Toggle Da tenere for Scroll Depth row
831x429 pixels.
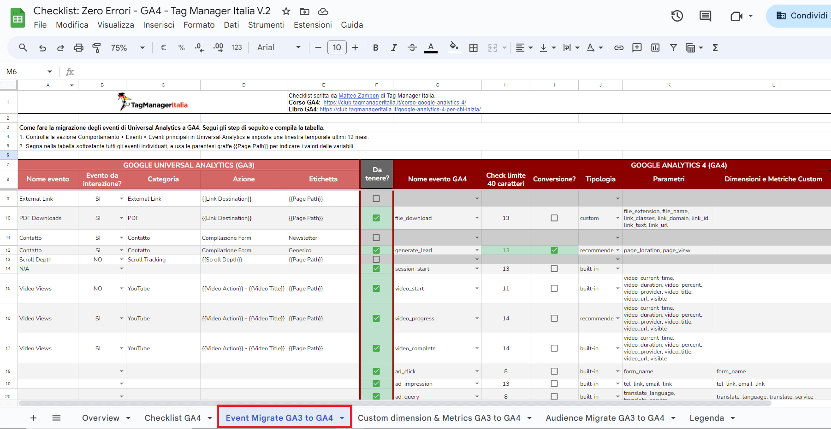click(x=376, y=260)
